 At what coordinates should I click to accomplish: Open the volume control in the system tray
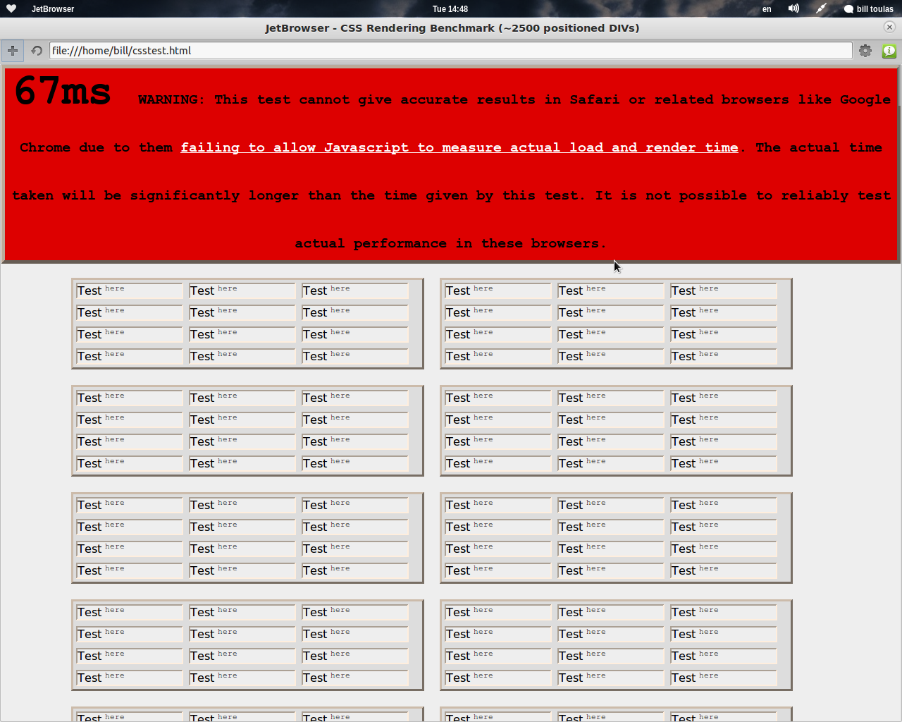coord(793,9)
